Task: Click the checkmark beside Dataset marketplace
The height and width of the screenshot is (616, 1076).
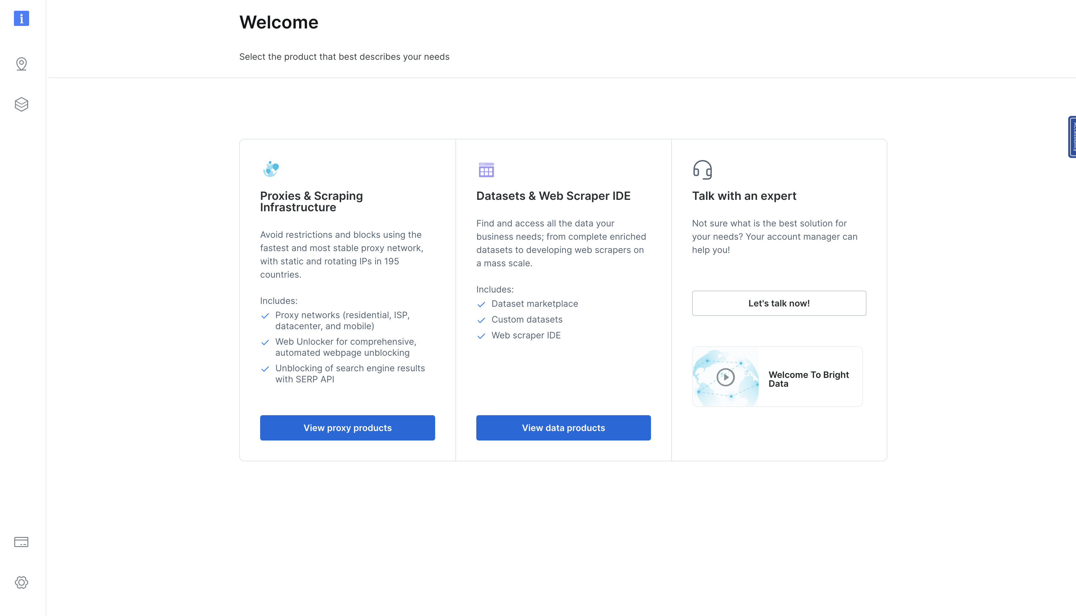Action: click(481, 304)
